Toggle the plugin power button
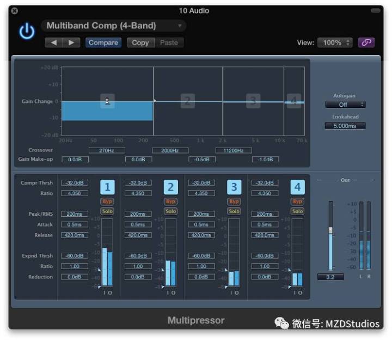 point(27,31)
